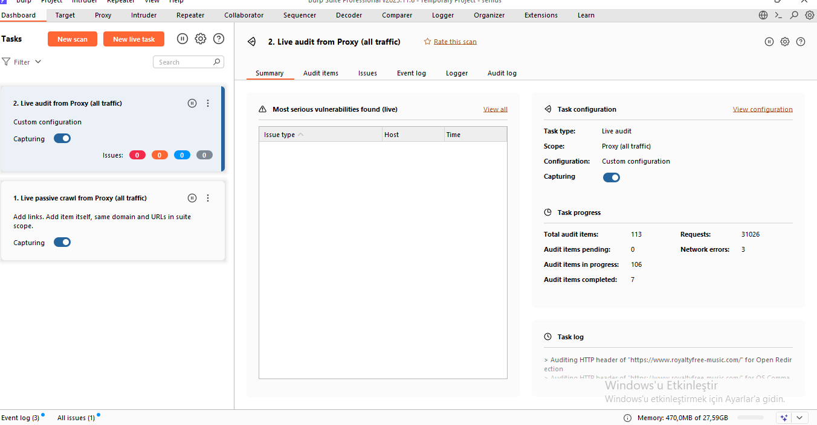Open the View configuration link
Viewport: 817px width, 425px height.
762,109
